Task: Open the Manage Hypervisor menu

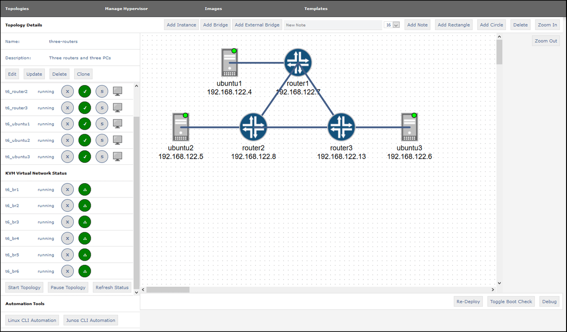Action: 126,8
